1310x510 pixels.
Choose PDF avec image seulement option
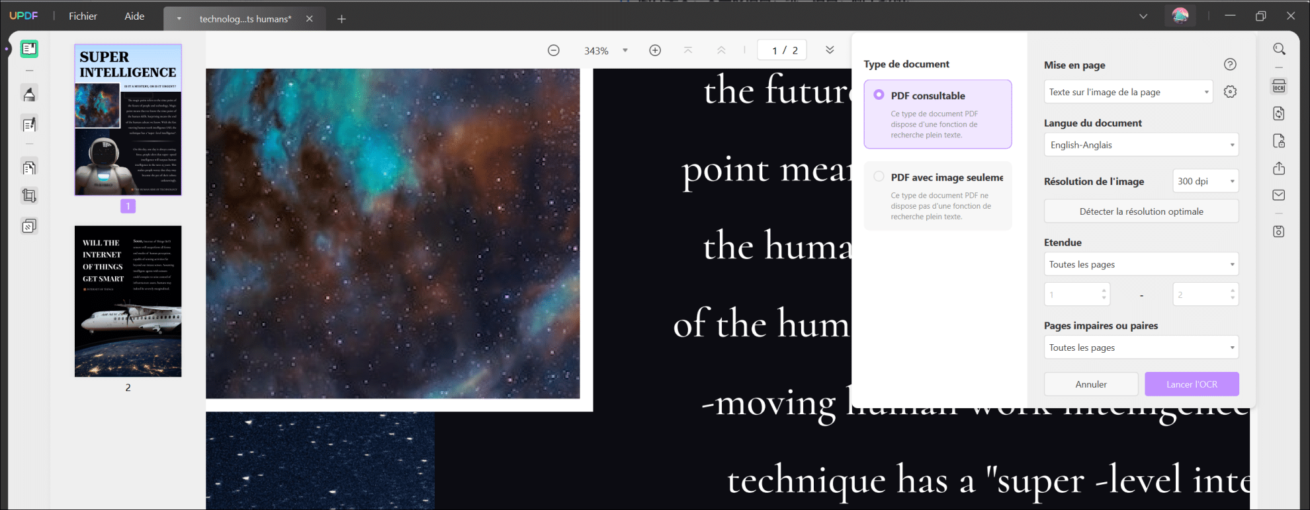point(879,177)
